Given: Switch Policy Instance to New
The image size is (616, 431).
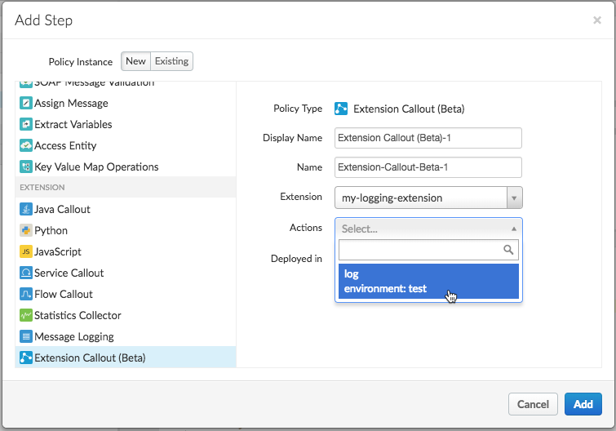Looking at the screenshot, I should pyautogui.click(x=135, y=61).
